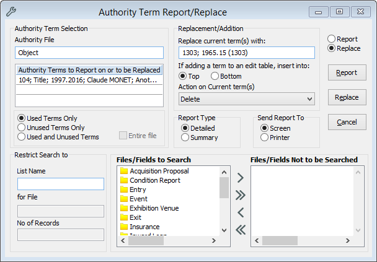The width and height of the screenshot is (377, 262).
Task: Select the Insurance folder
Action: pyautogui.click(x=140, y=227)
